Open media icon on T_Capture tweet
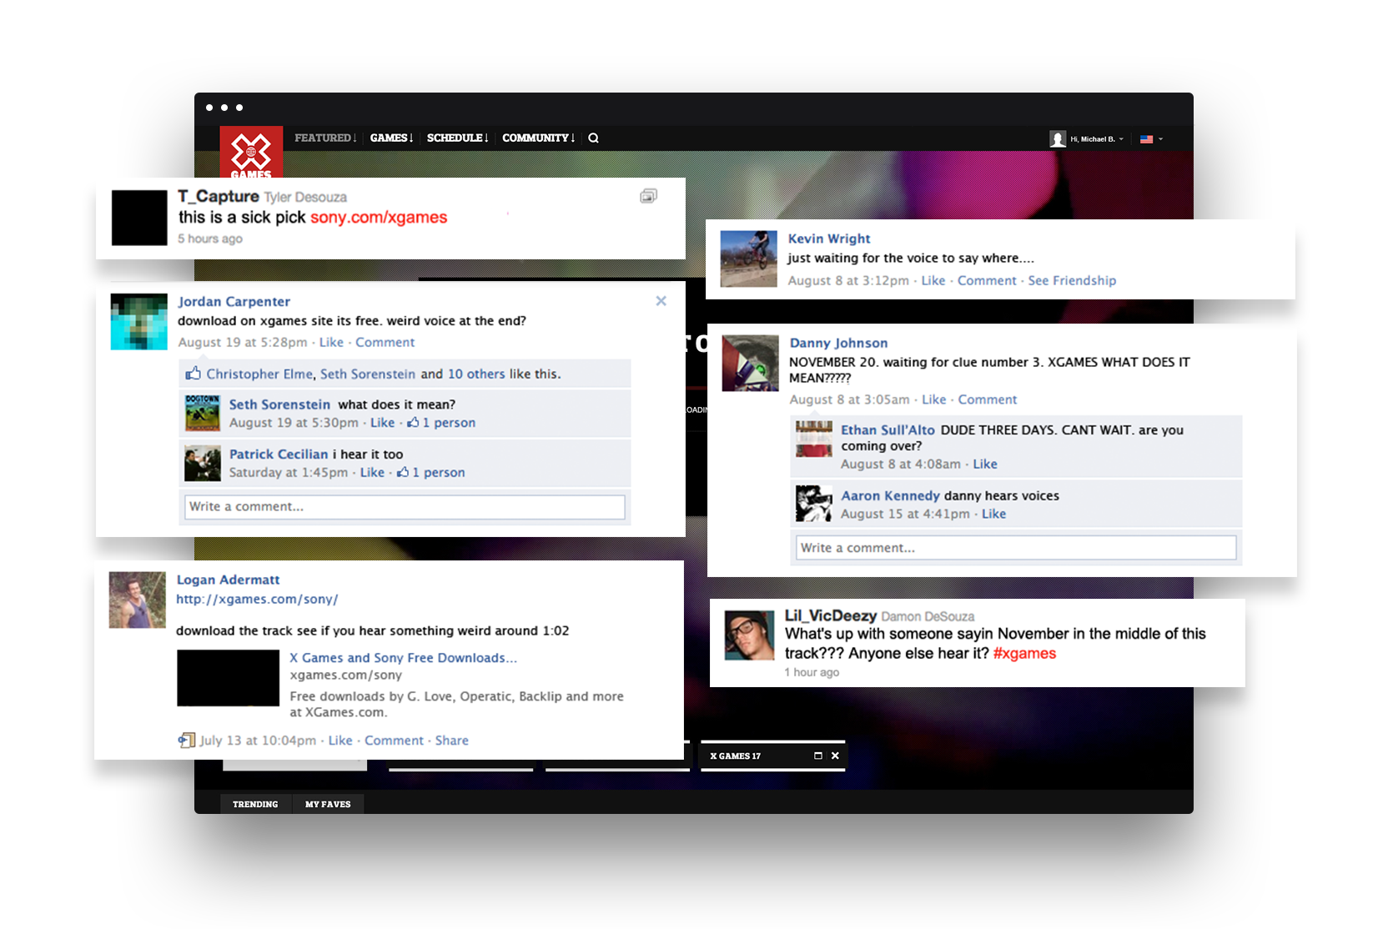This screenshot has width=1388, height=929. coord(648,196)
